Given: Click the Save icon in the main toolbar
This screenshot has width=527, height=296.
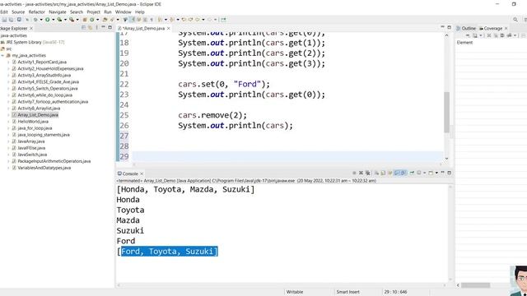Looking at the screenshot, I should (x=4, y=20).
